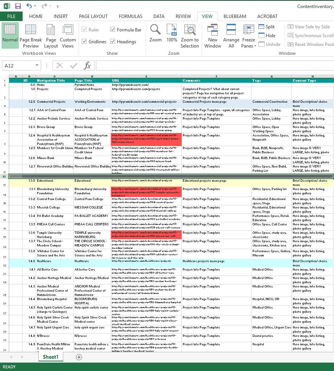This screenshot has height=371, width=334.
Task: Open the Zoom dialog
Action: point(156,33)
